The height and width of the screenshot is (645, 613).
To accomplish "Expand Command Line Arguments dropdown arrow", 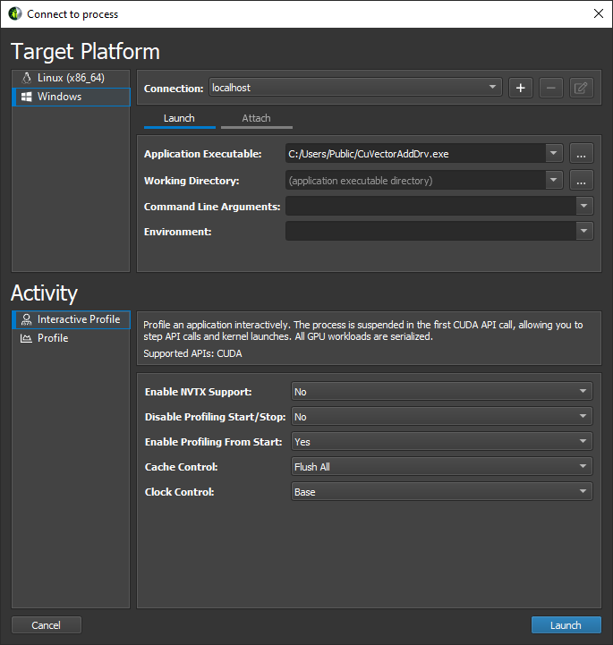I will [x=583, y=206].
